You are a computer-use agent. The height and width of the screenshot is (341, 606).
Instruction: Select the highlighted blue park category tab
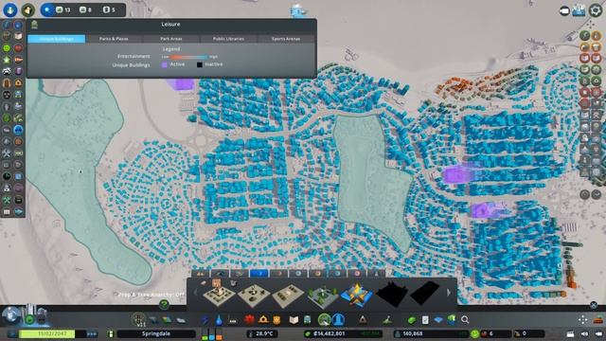point(259,274)
